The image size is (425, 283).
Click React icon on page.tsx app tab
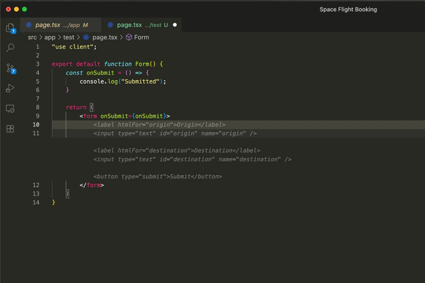[29, 25]
